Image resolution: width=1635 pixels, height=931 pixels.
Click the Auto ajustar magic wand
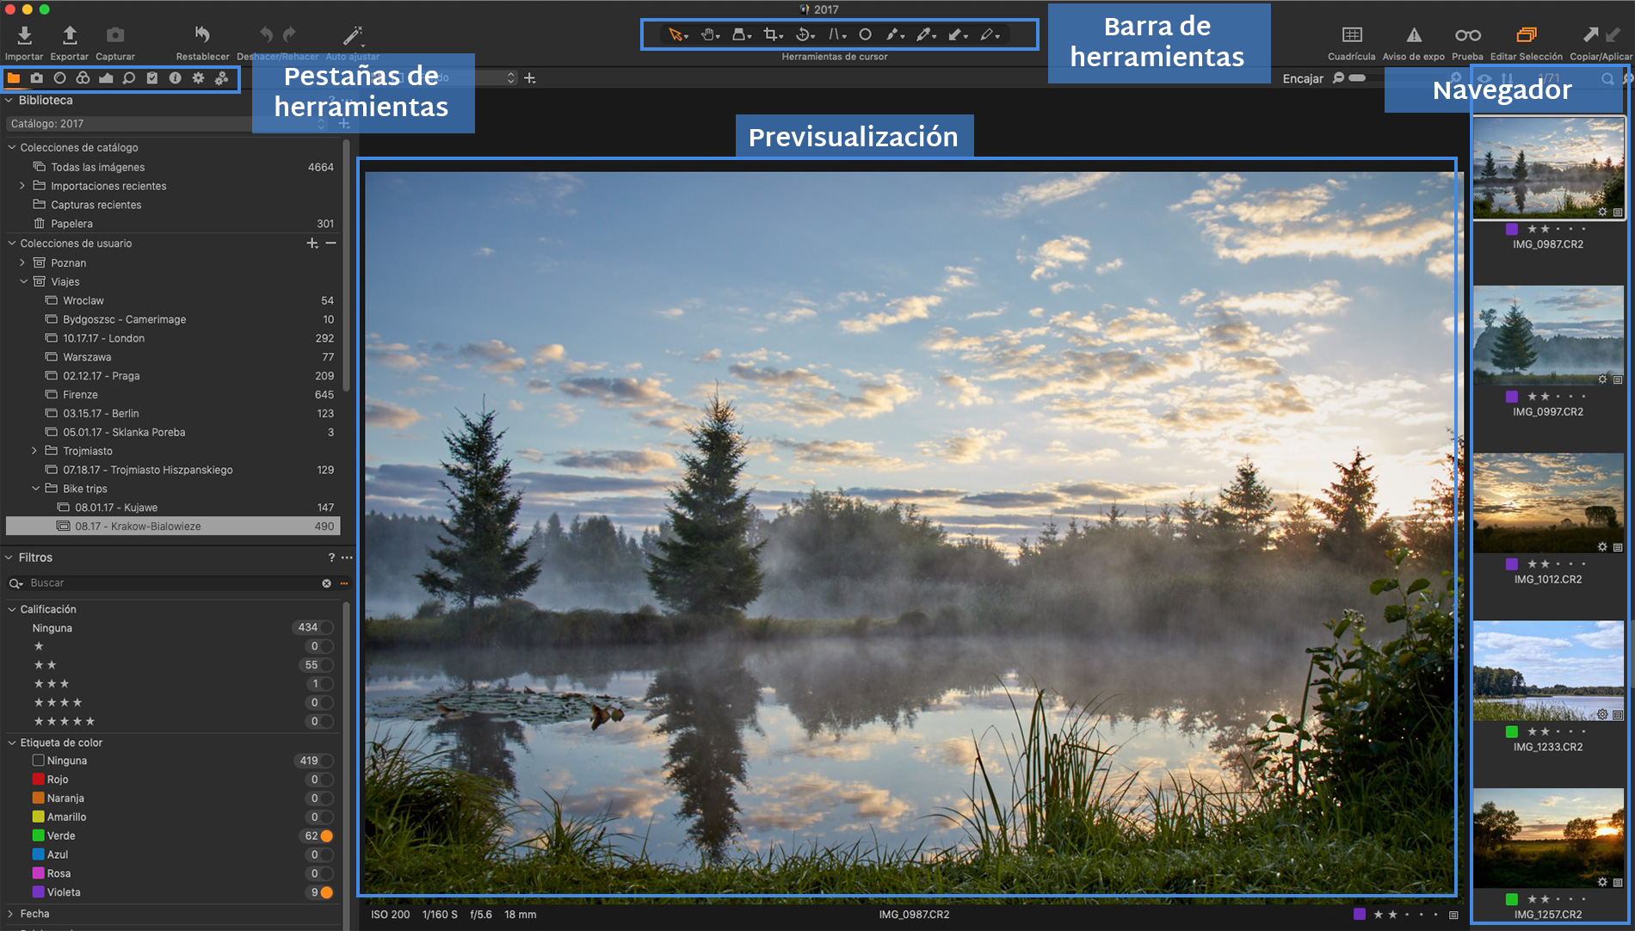point(353,35)
